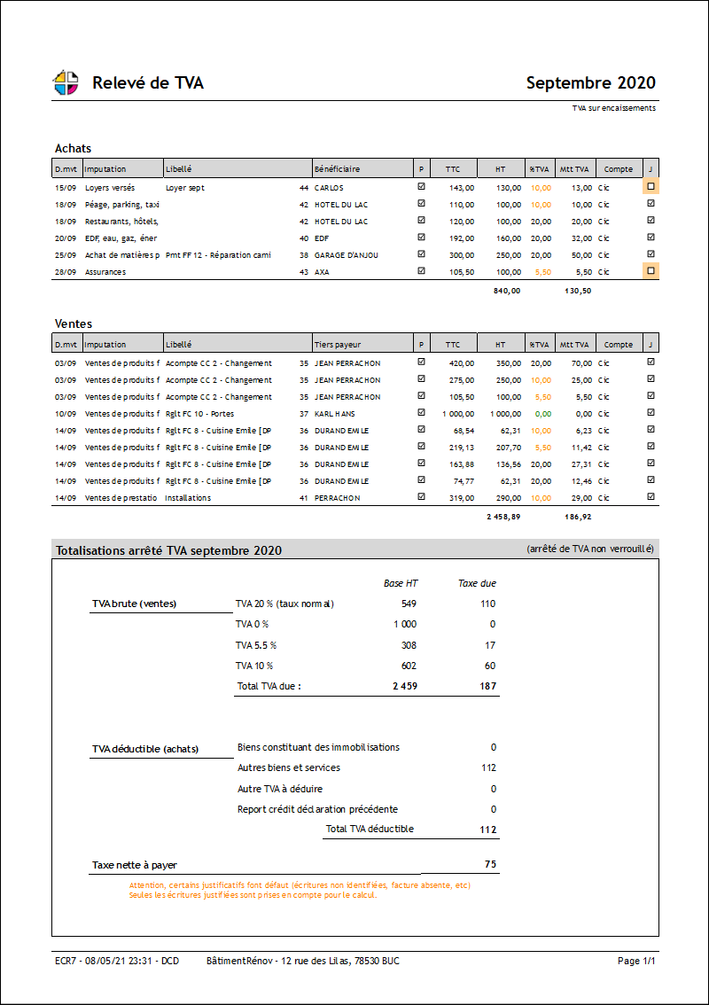This screenshot has height=1005, width=709.
Task: Click the Loyer sept libellé entry
Action: [x=185, y=188]
